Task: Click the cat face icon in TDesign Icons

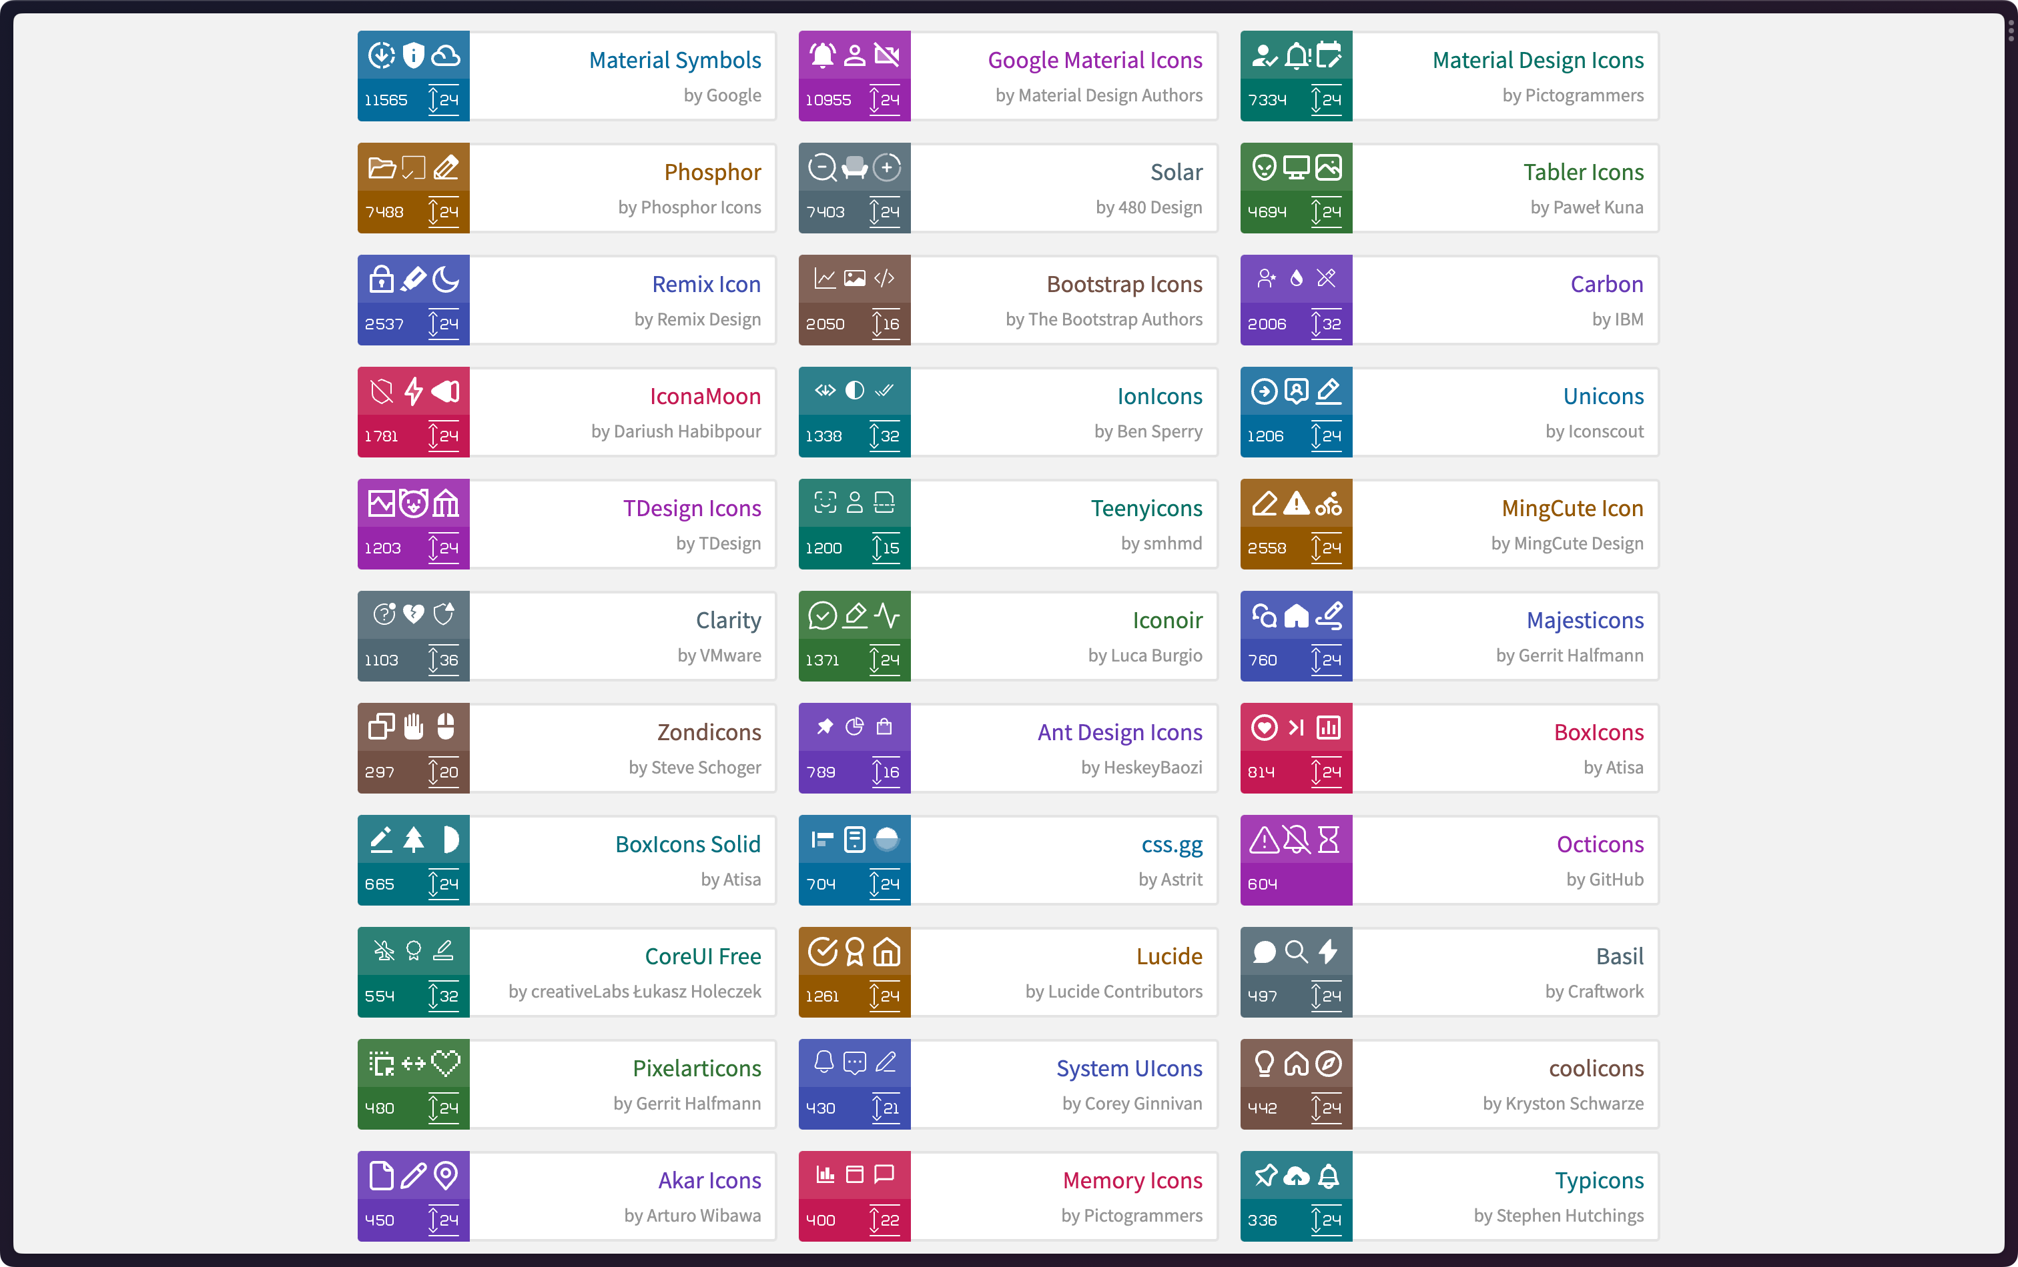Action: click(x=413, y=503)
